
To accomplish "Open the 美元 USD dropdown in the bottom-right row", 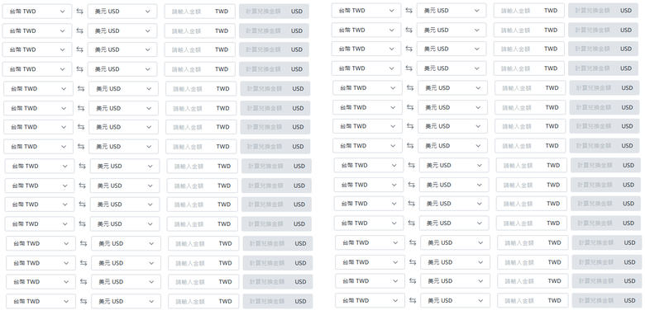I will click(x=455, y=300).
